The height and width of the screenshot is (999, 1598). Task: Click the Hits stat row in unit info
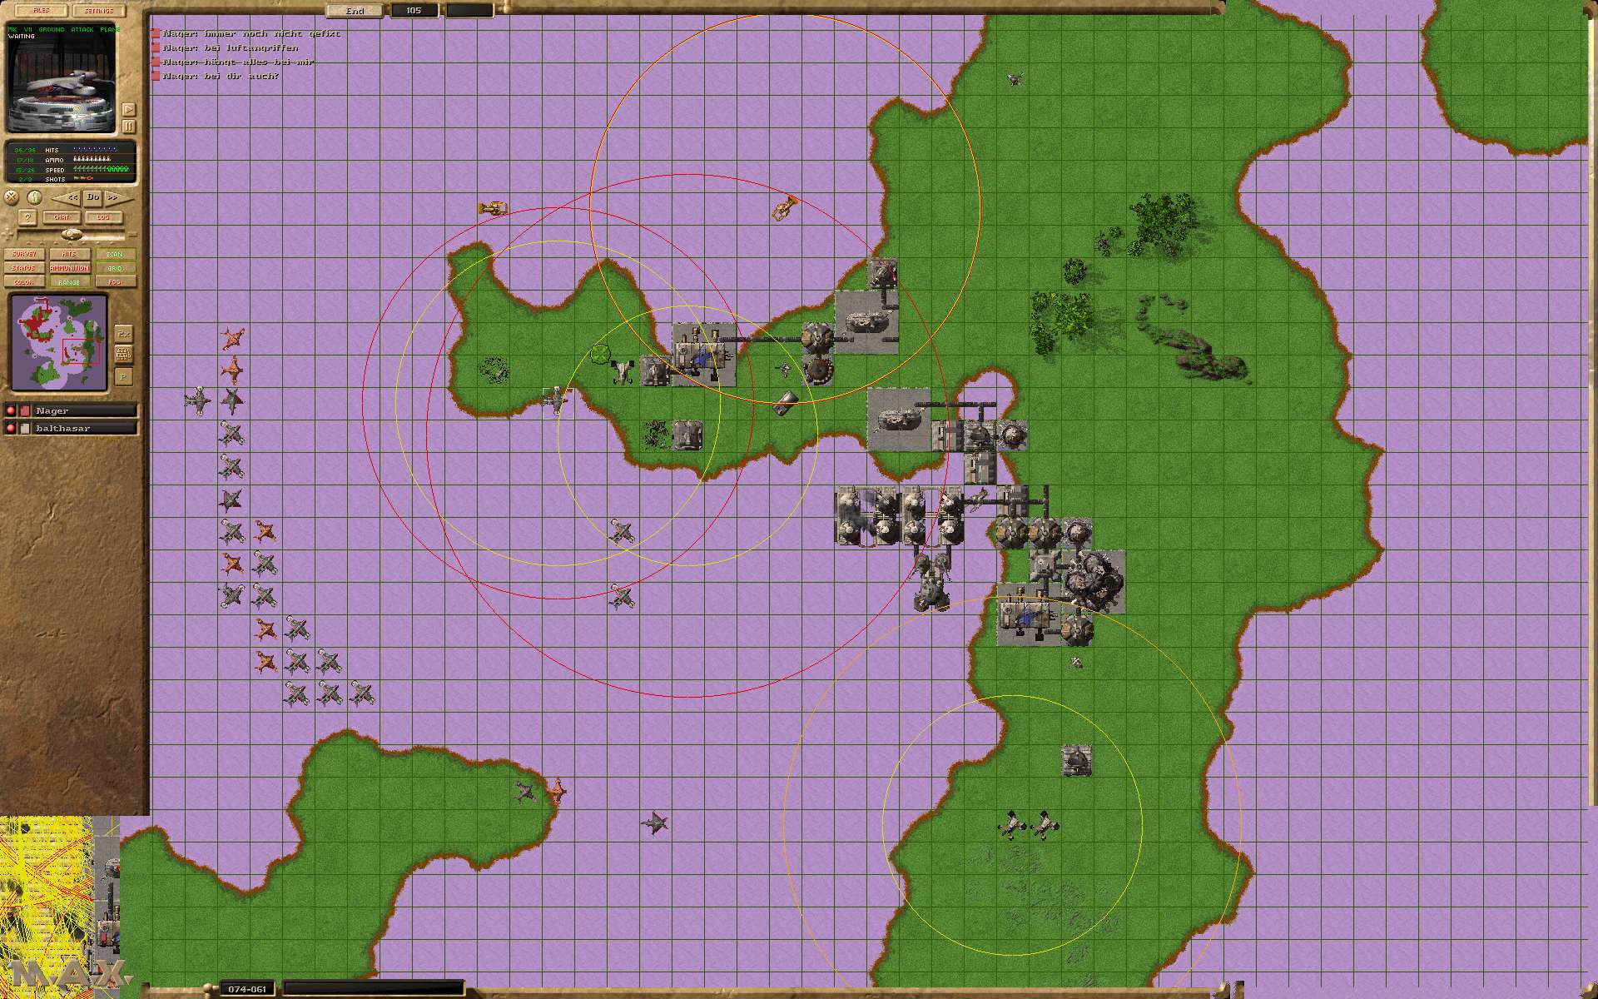[x=70, y=150]
